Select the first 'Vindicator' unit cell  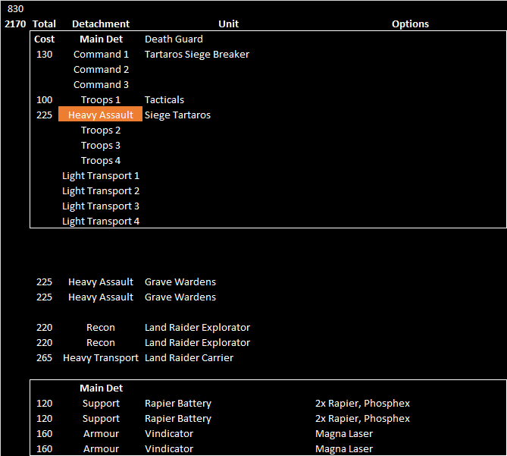169,434
